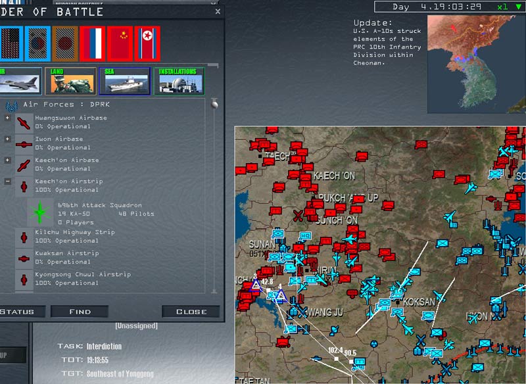The width and height of the screenshot is (526, 384).
Task: Click the [Unassigned] label
Action: tap(136, 325)
